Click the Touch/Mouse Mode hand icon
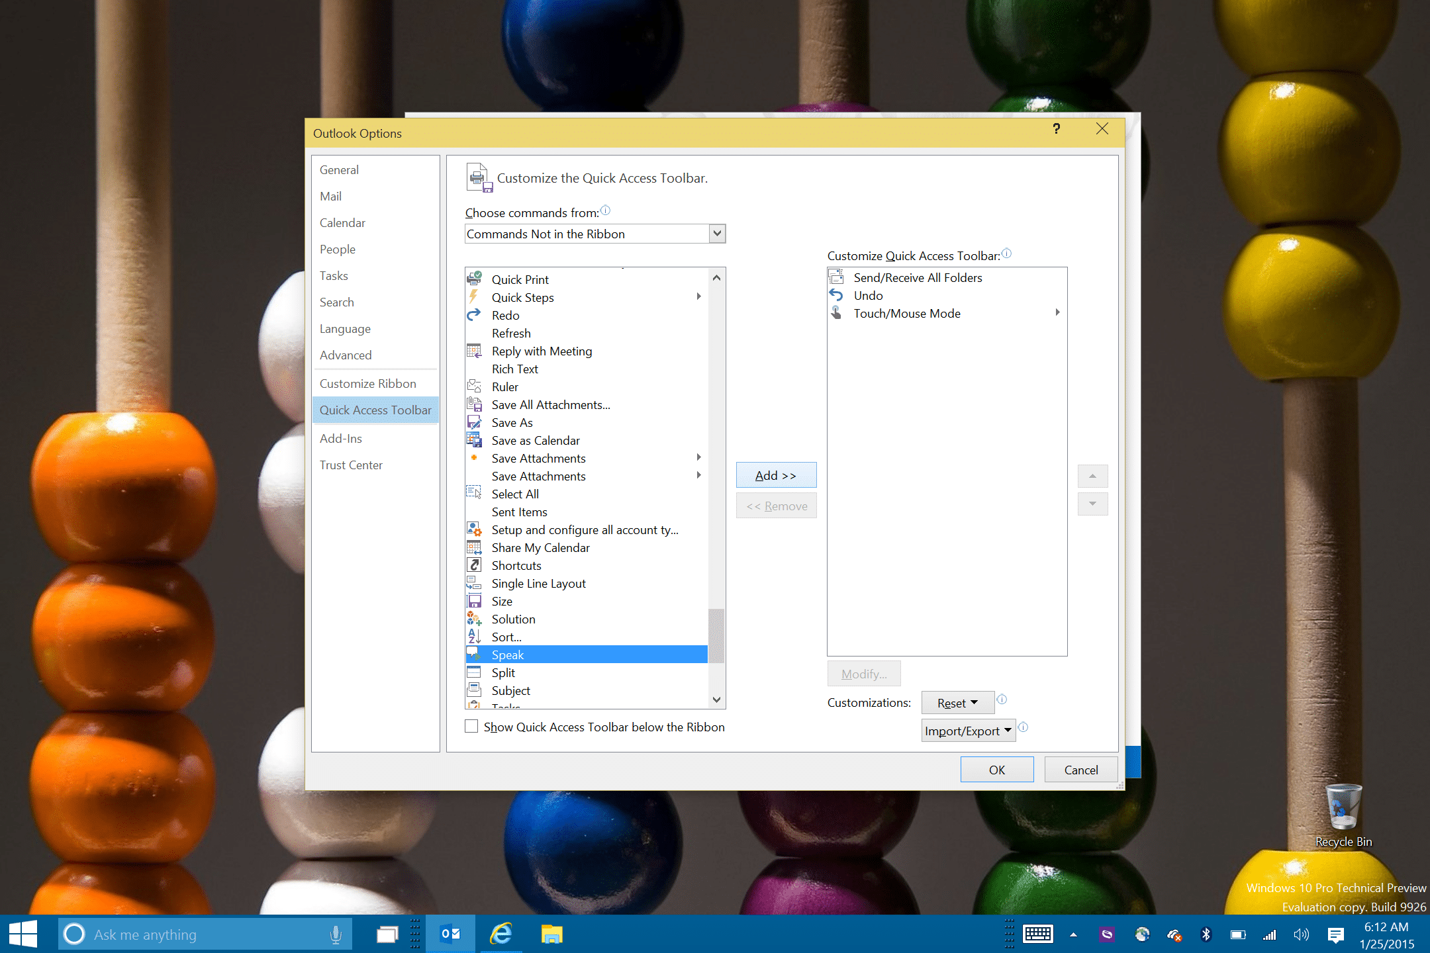The height and width of the screenshot is (953, 1430). (836, 312)
